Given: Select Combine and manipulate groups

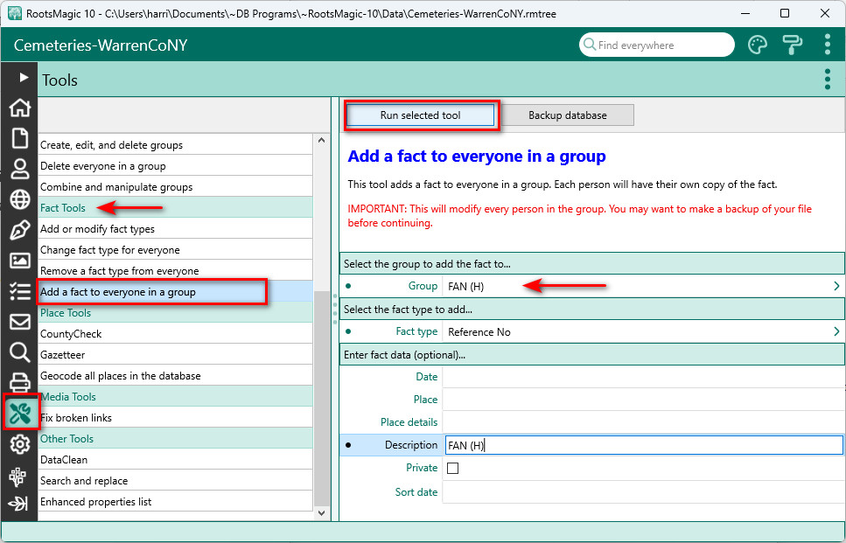Looking at the screenshot, I should point(175,187).
